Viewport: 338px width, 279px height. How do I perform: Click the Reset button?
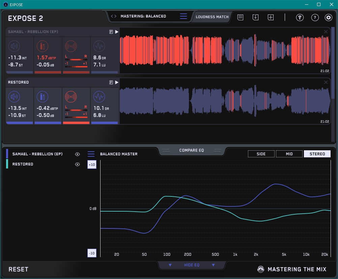pyautogui.click(x=19, y=269)
